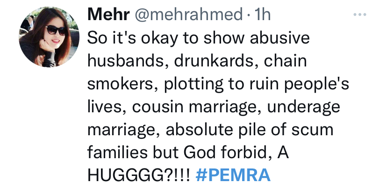Image resolution: width=387 pixels, height=190 pixels.
Task: Click the word 'families' in the tweet
Action: tap(117, 152)
